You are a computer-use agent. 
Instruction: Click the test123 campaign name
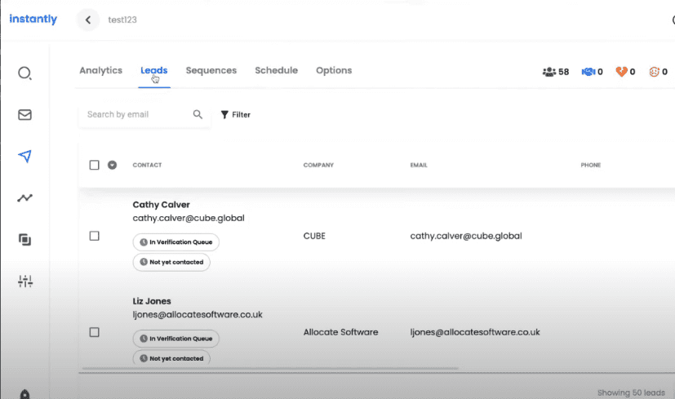click(x=122, y=20)
